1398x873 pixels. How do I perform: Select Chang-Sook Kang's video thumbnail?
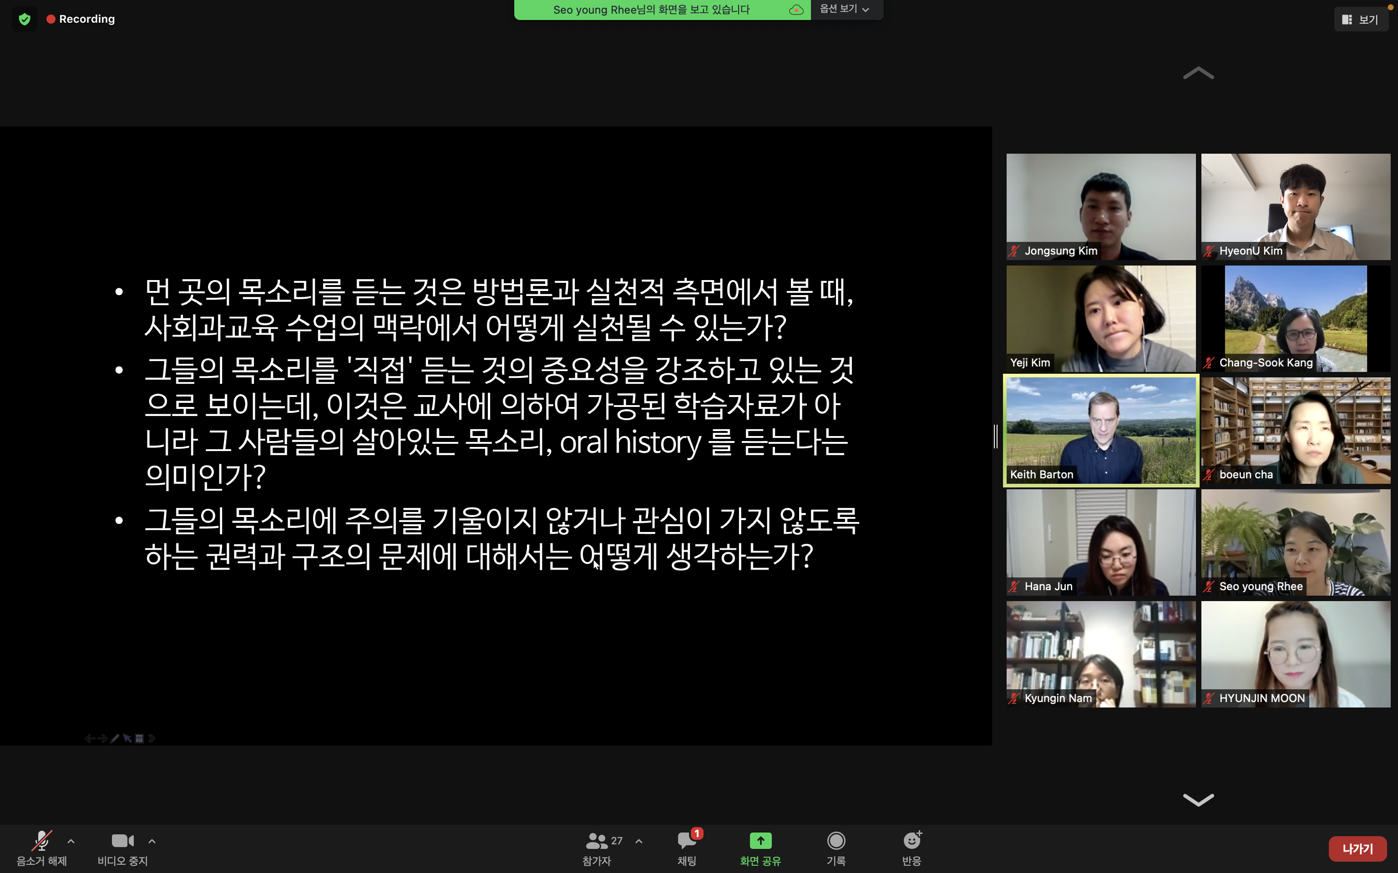(x=1296, y=319)
